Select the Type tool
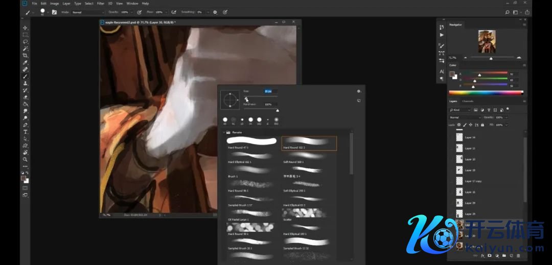 [25, 132]
